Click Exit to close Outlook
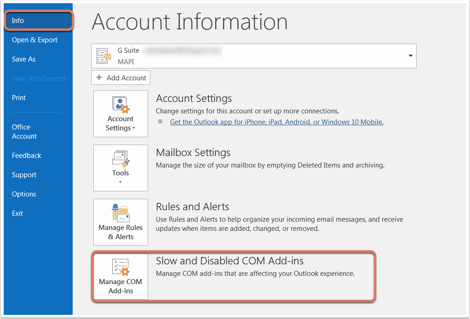The image size is (470, 319). pos(17,213)
